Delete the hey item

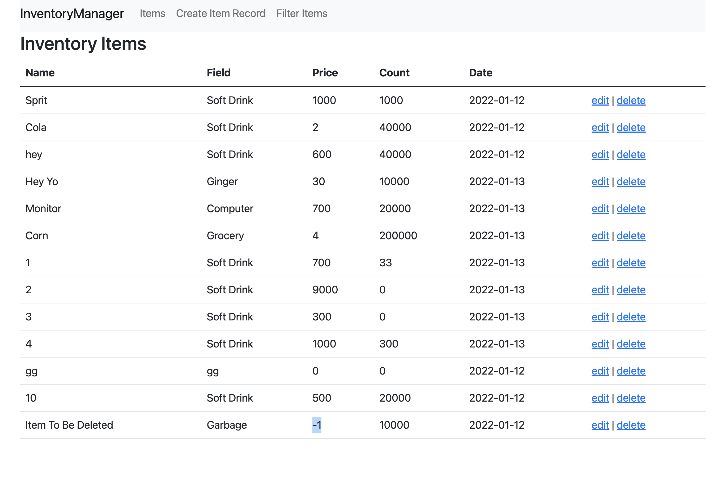point(631,154)
